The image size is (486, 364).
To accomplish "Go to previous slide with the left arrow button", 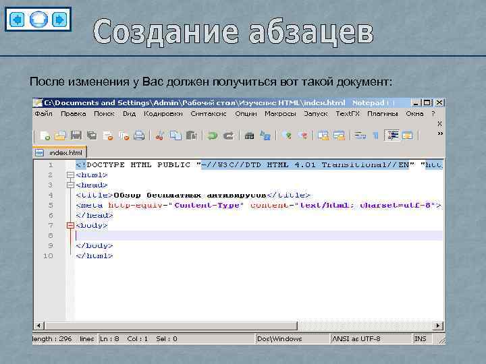I will click(x=18, y=20).
